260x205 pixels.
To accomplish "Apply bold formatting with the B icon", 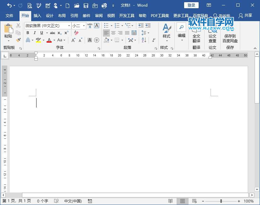I will tap(28, 32).
